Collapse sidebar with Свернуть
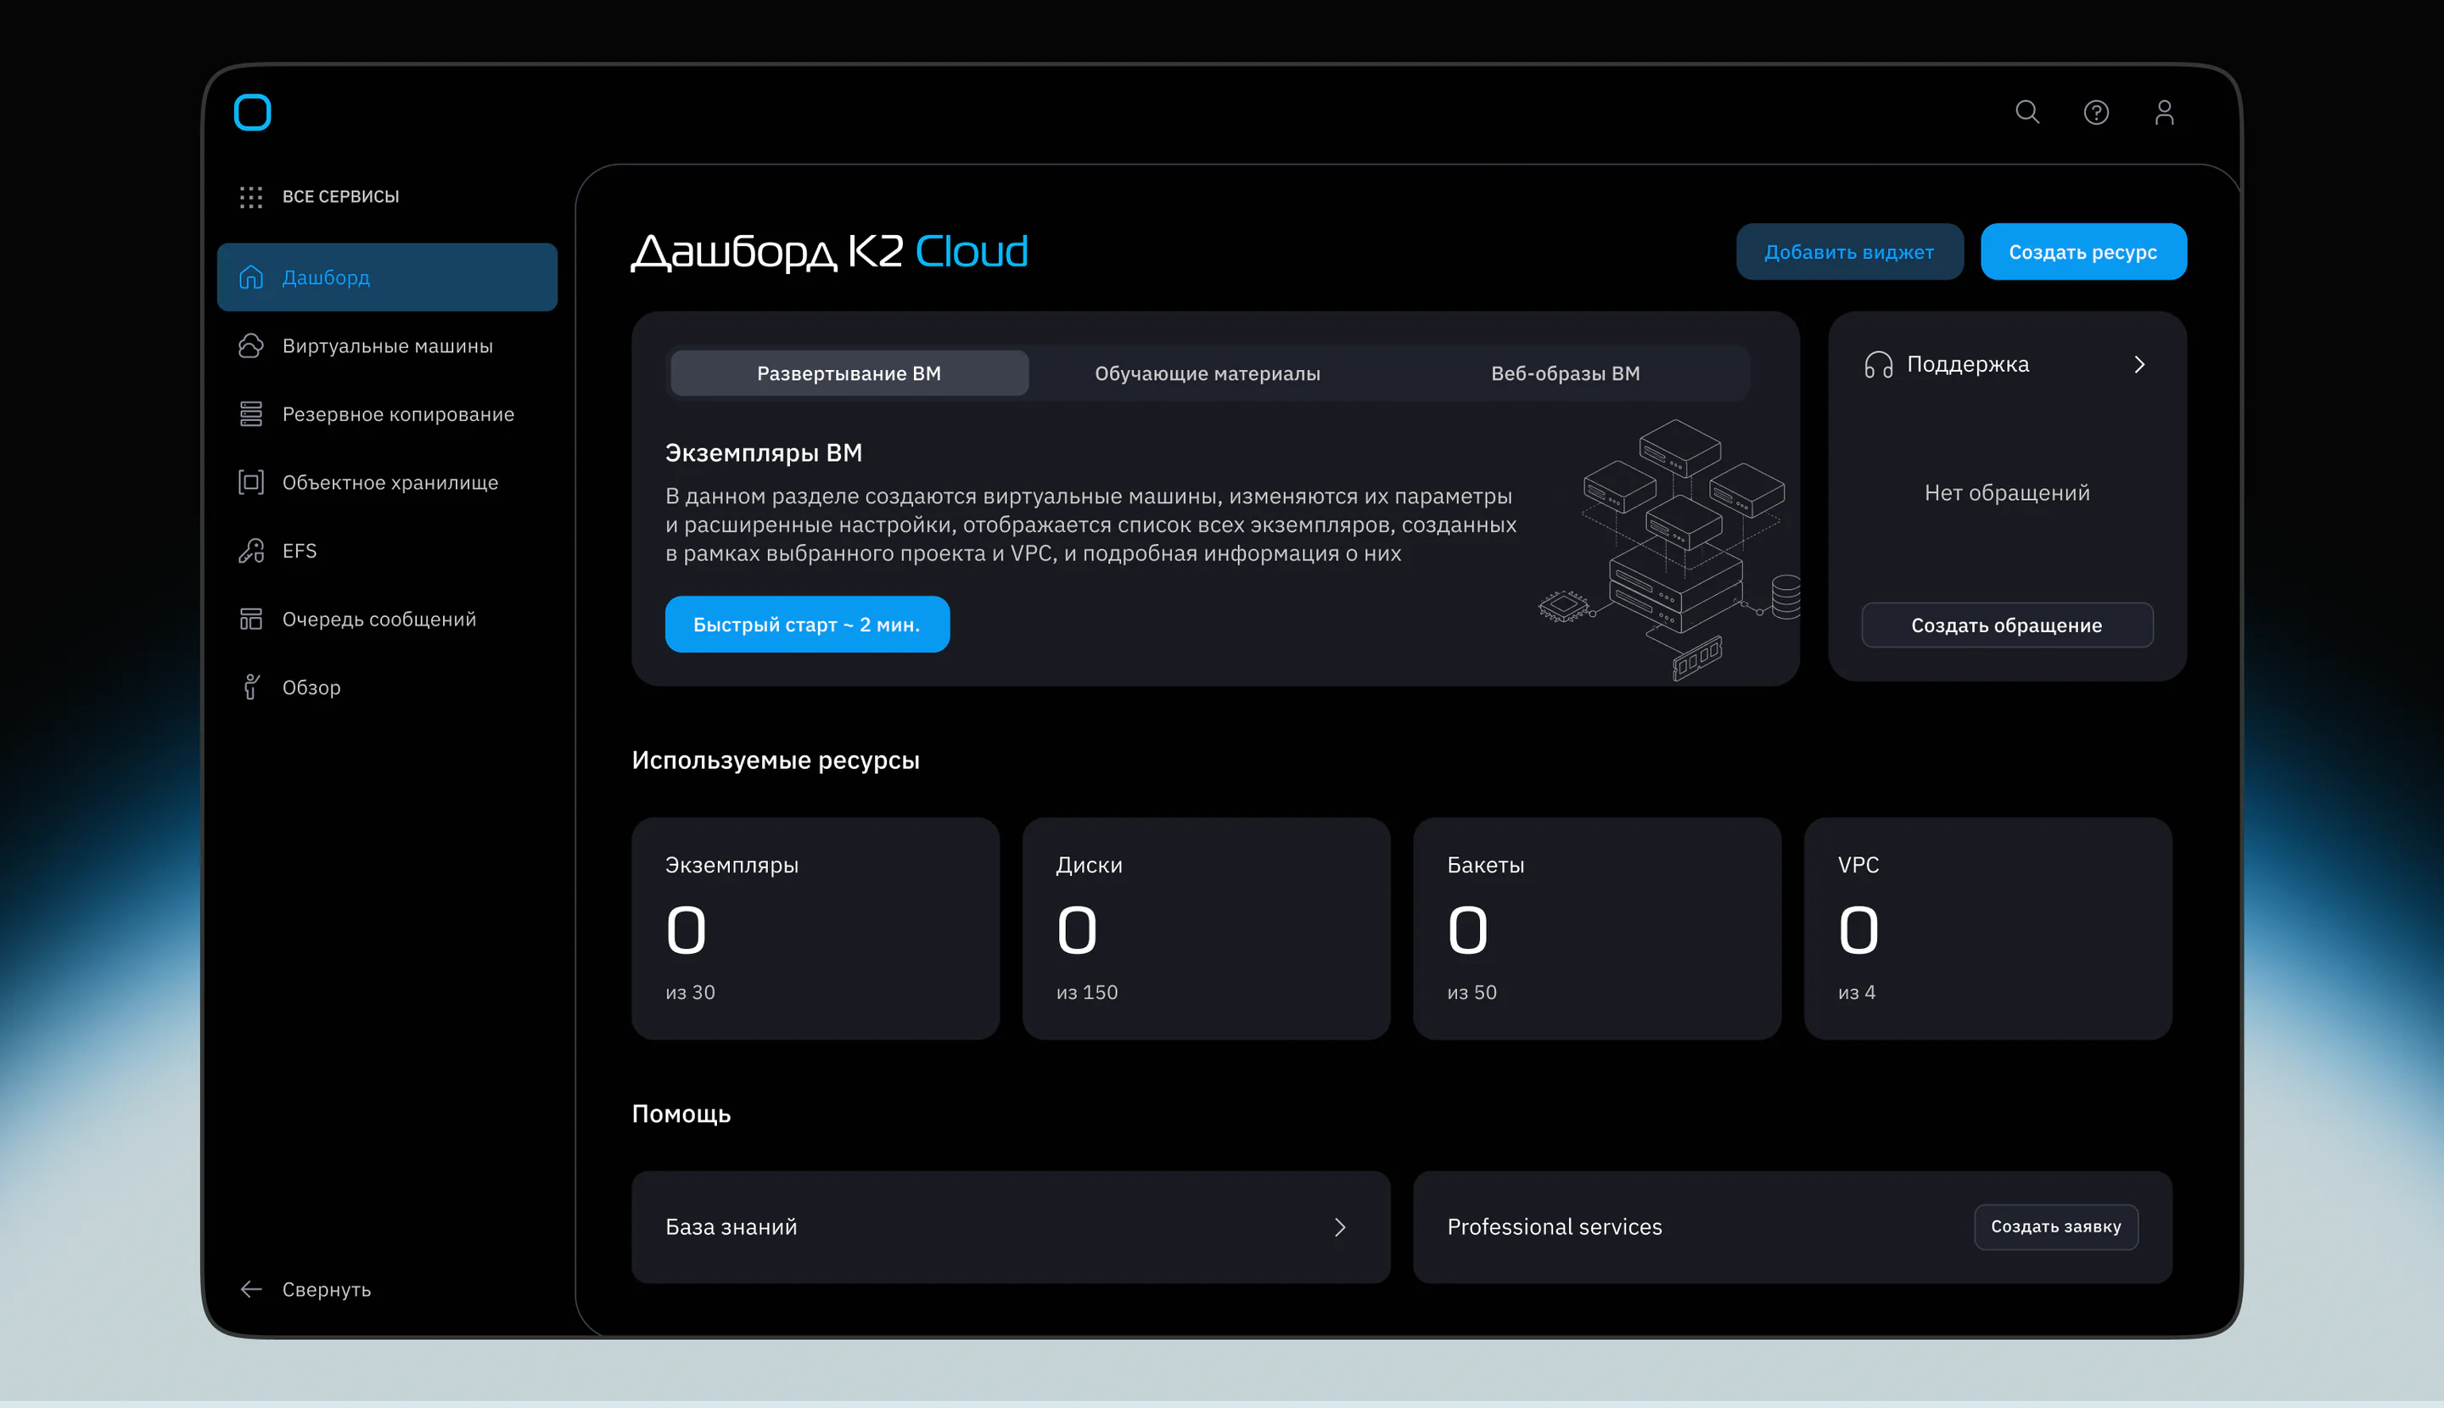2444x1408 pixels. tap(326, 1289)
